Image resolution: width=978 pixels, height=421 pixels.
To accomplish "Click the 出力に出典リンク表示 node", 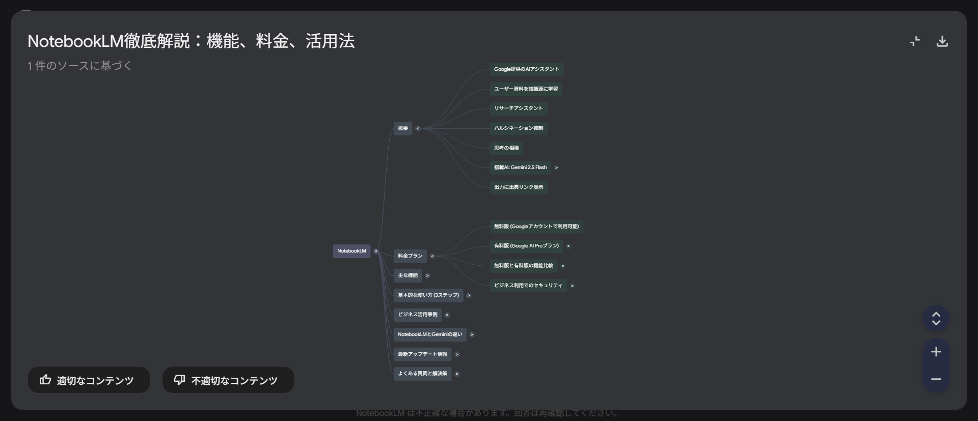I will click(x=519, y=187).
